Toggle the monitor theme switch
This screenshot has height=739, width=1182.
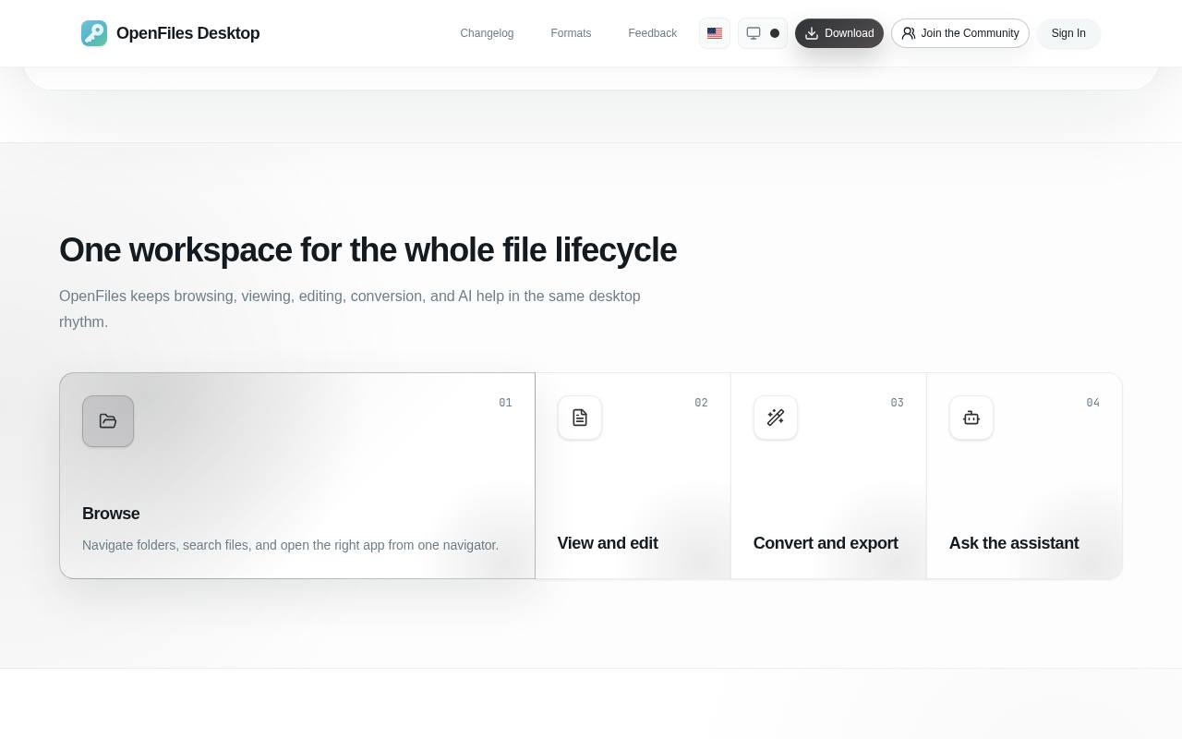763,33
